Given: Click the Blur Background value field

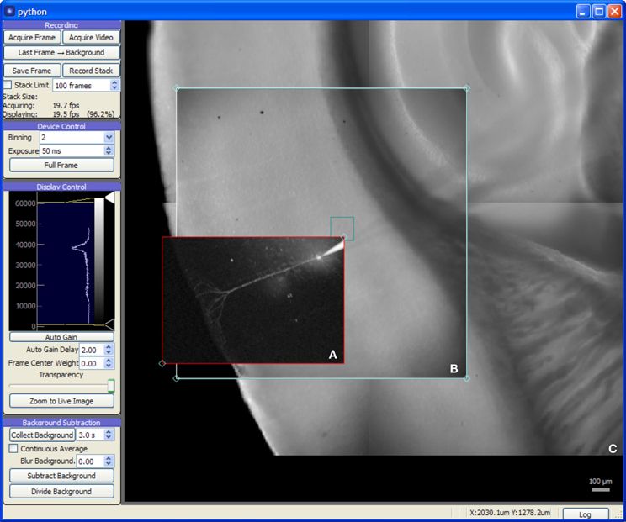Looking at the screenshot, I should [90, 461].
